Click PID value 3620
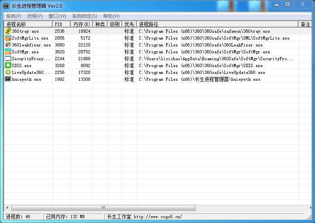Image resolution: width=315 pixels, height=223 pixels. (x=60, y=52)
